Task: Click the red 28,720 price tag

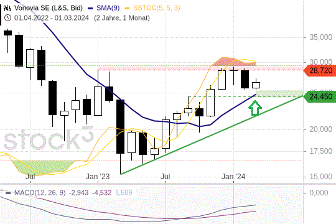Action: pos(320,70)
